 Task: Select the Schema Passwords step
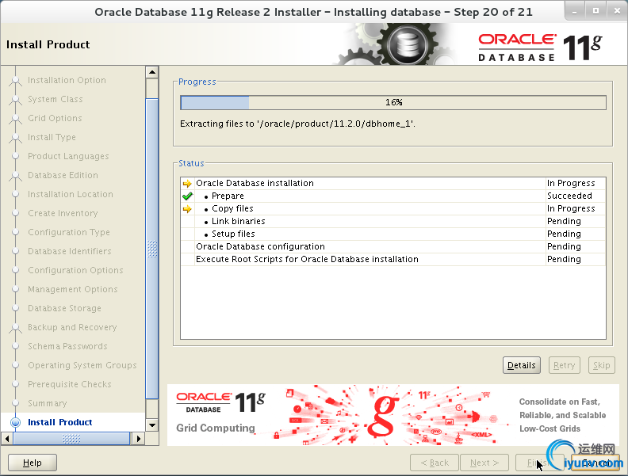pos(67,346)
